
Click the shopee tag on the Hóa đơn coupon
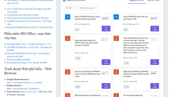click(126, 63)
